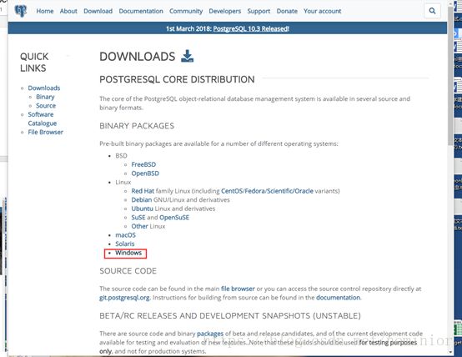Screen dimensions: 462x357
Task: Open the Home menu item
Action: [45, 11]
